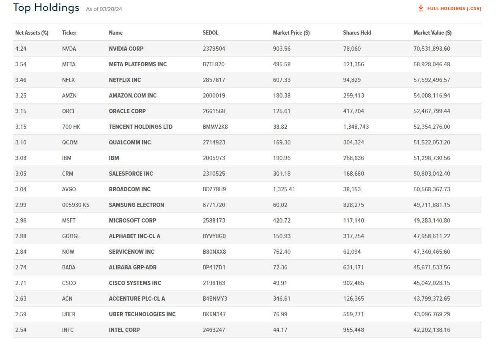
Task: Click the Market Value ($) column header
Action: (x=433, y=33)
